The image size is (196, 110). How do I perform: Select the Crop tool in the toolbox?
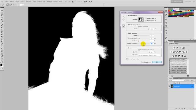click(x=2, y=20)
